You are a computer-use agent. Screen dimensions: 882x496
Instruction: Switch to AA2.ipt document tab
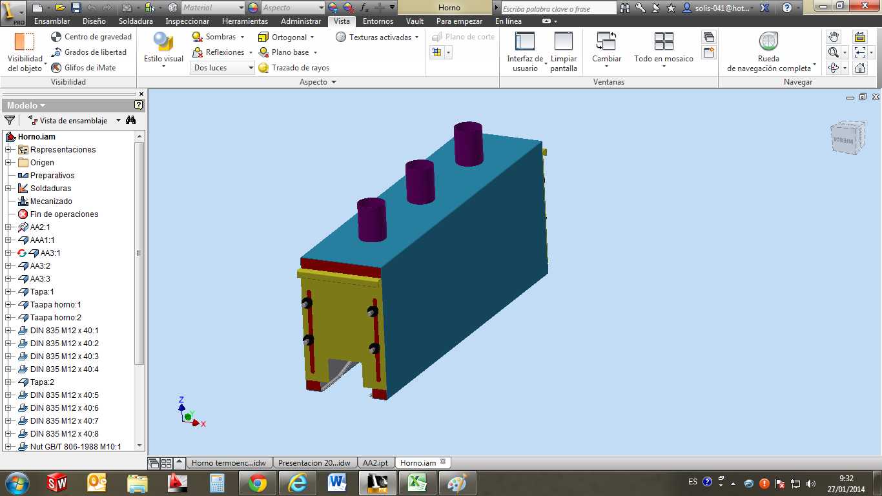tap(375, 463)
